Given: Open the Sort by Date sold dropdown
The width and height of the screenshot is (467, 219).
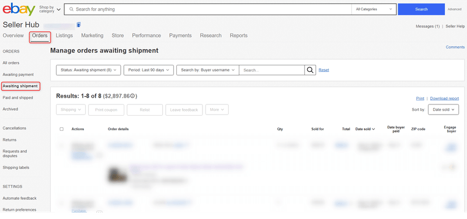Looking at the screenshot, I should pyautogui.click(x=443, y=110).
